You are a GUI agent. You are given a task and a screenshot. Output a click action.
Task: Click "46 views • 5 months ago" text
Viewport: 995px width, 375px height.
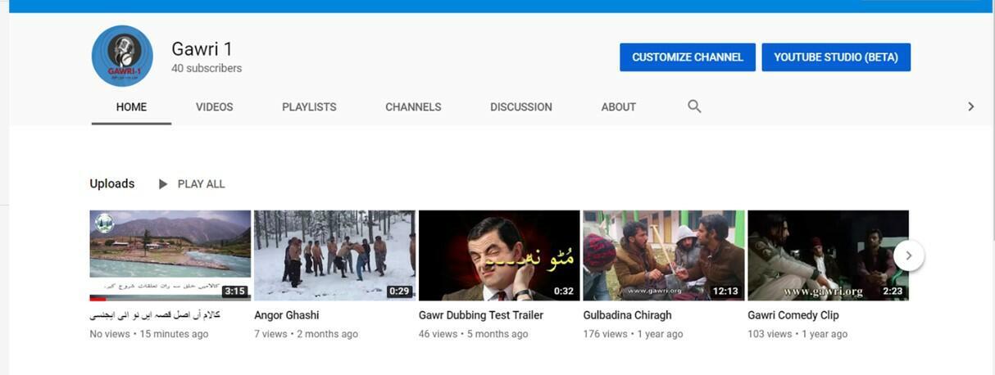click(x=473, y=334)
